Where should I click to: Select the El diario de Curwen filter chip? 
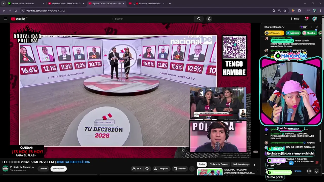(x=219, y=164)
